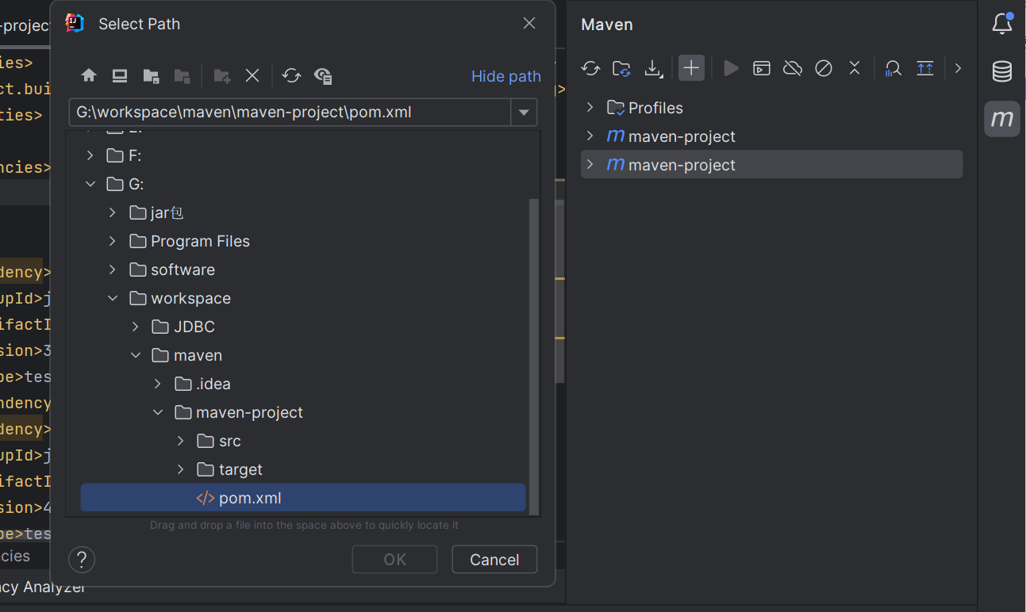
Task: Toggle show hidden files and directories
Action: pyautogui.click(x=323, y=76)
